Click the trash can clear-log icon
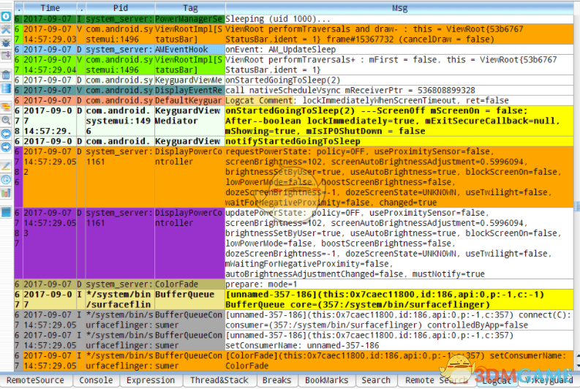 (6, 75)
